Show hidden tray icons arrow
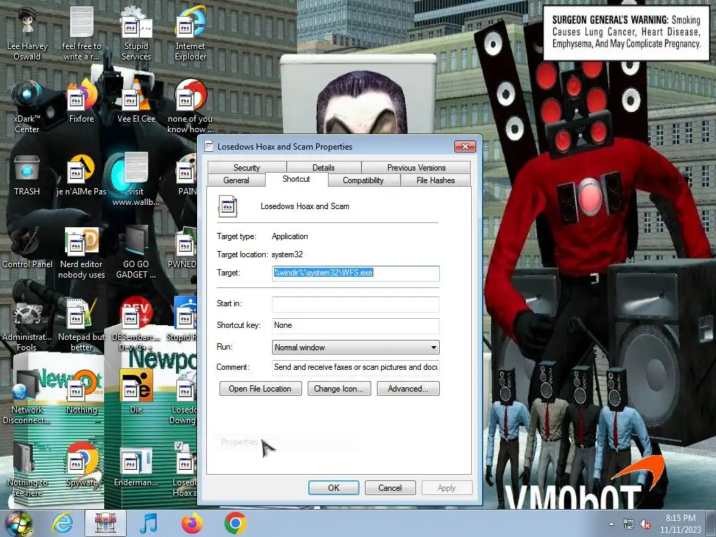 click(611, 524)
